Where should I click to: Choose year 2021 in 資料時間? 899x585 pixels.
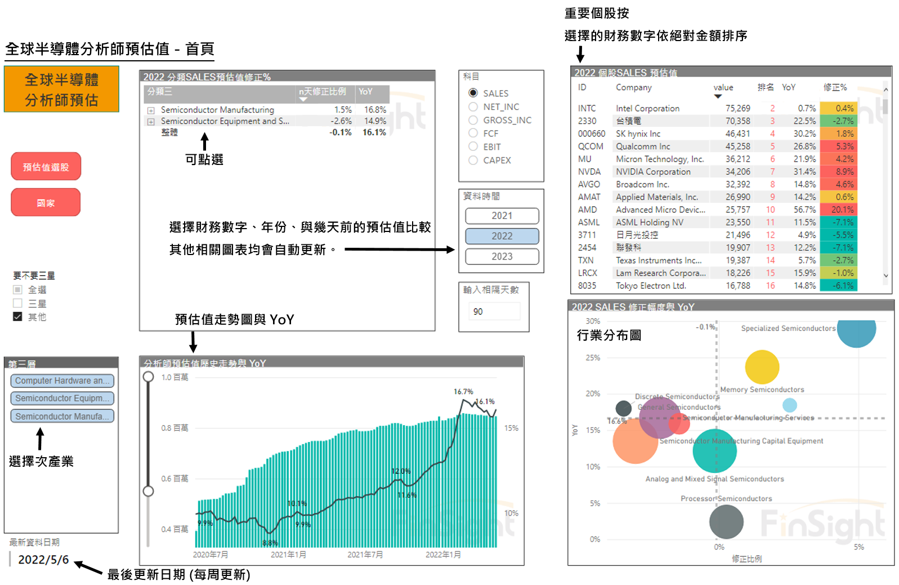[x=502, y=216]
